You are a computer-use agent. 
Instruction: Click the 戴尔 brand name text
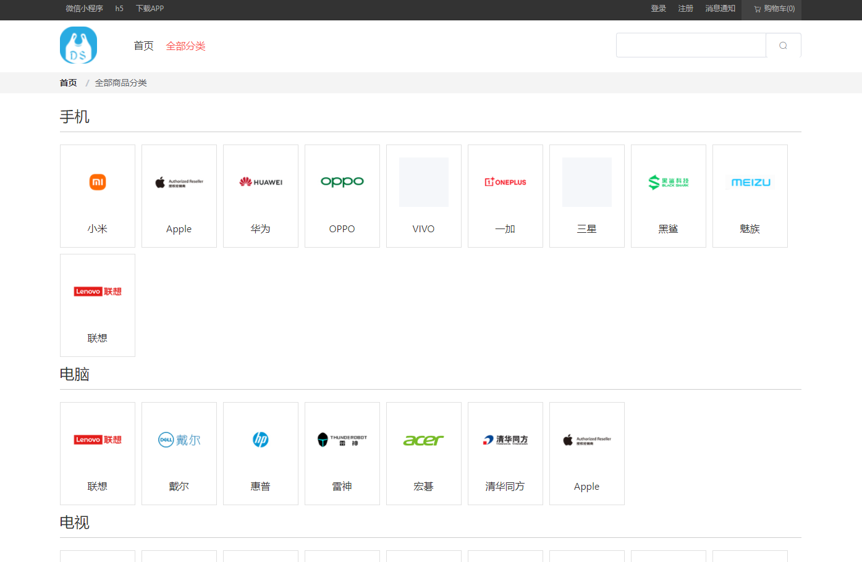(179, 487)
